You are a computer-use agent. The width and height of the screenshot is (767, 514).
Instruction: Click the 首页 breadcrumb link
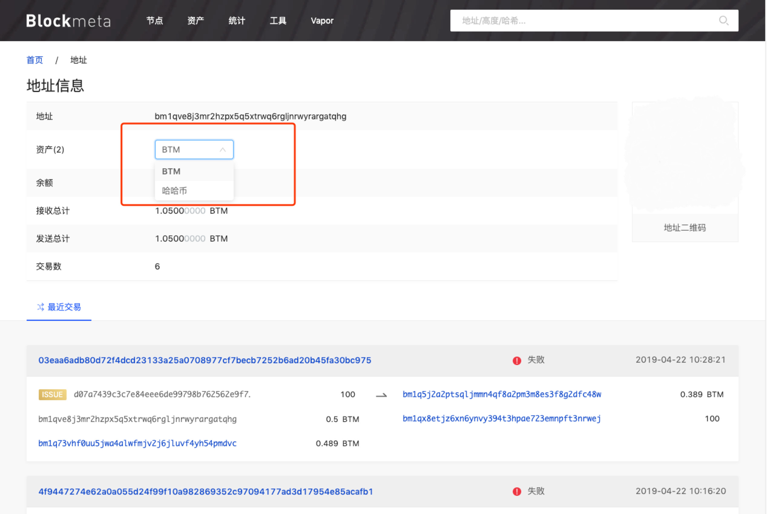[35, 60]
